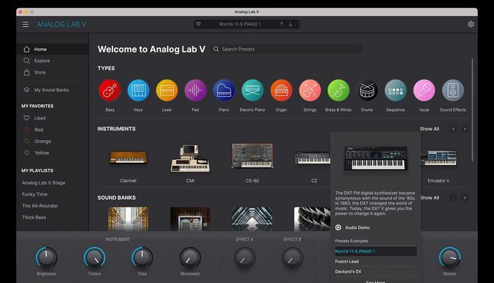Viewport: 494px width, 283px height.
Task: Select the Drums type icon
Action: 367,91
